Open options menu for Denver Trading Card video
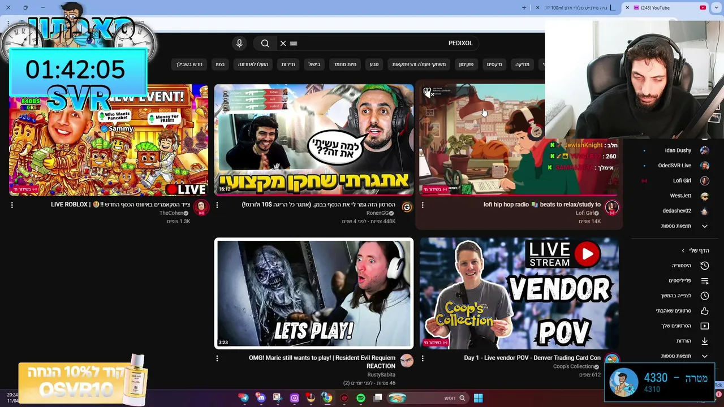Screen dimensions: 724x407 [x=423, y=358]
